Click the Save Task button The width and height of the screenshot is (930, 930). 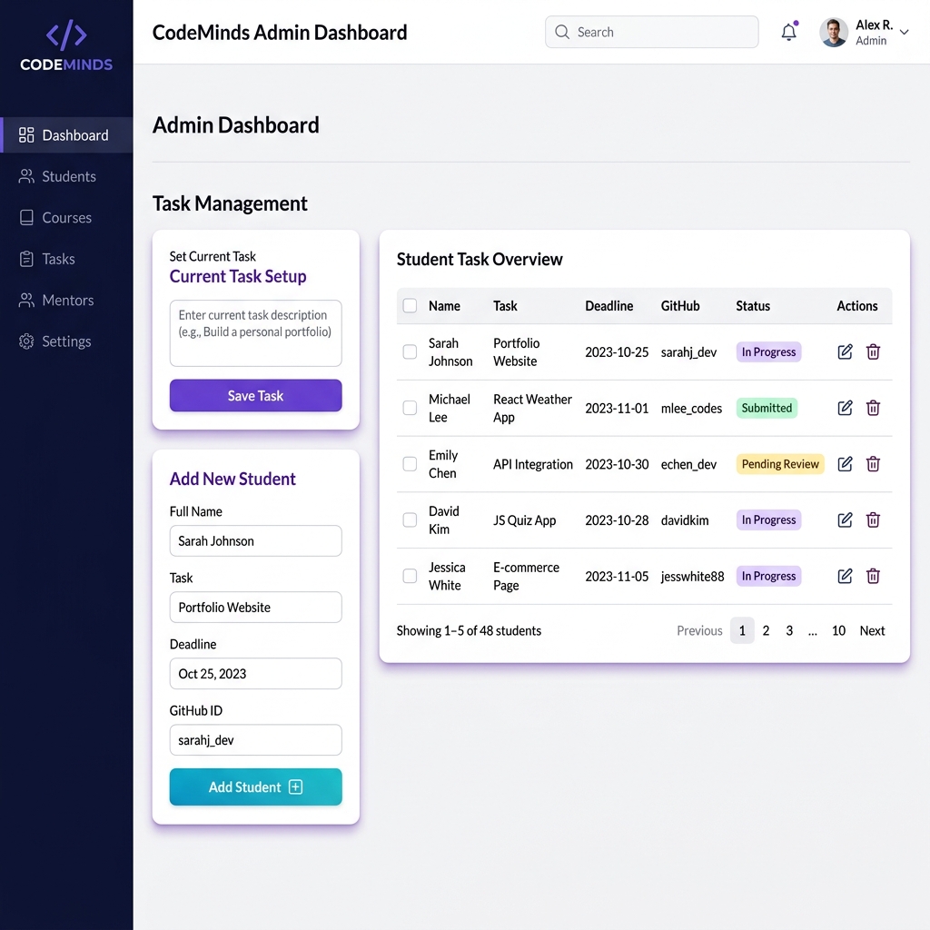tap(255, 396)
